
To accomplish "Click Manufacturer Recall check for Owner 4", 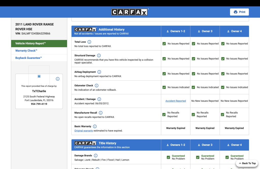I will pyautogui.click(x=222, y=115).
